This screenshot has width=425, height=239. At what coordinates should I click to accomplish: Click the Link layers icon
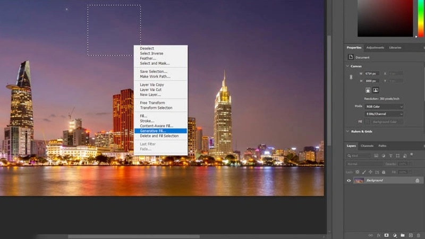pos(370,235)
